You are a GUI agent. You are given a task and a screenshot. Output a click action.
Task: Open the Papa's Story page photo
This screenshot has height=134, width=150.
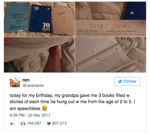pos(111,19)
